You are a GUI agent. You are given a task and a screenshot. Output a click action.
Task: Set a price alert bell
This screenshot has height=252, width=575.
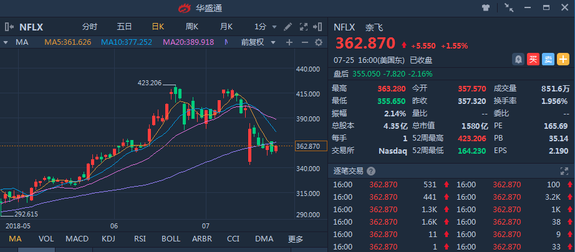pos(518,59)
